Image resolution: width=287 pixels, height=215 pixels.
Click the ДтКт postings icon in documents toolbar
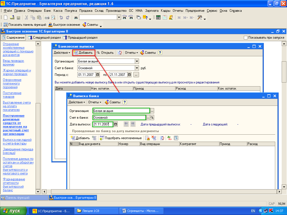coord(169,138)
